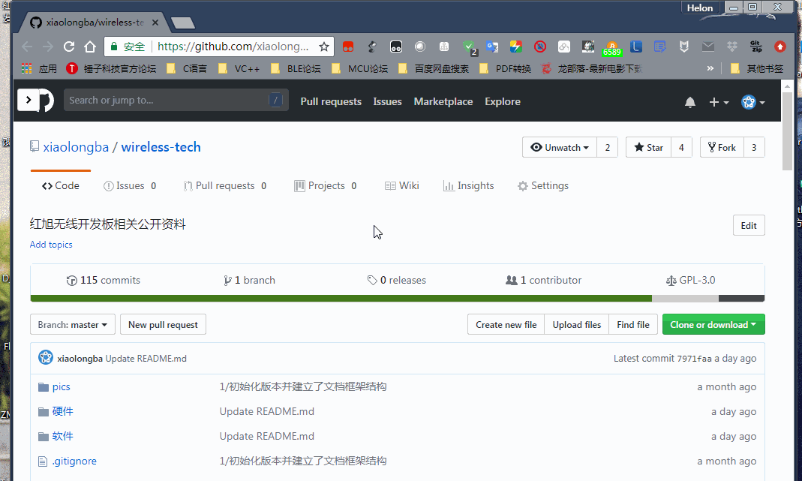Screen dimensions: 802x481
Task: Open the Wiki tab
Action: click(x=402, y=186)
